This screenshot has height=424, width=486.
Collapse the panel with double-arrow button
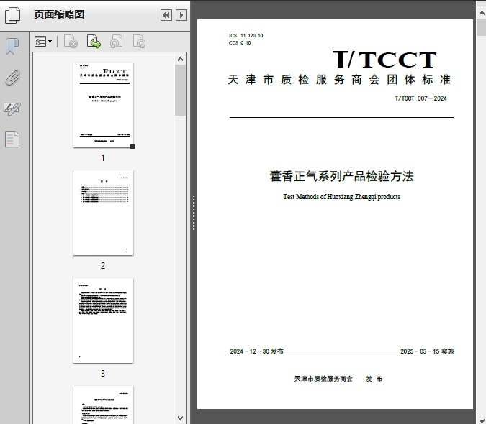(x=166, y=15)
